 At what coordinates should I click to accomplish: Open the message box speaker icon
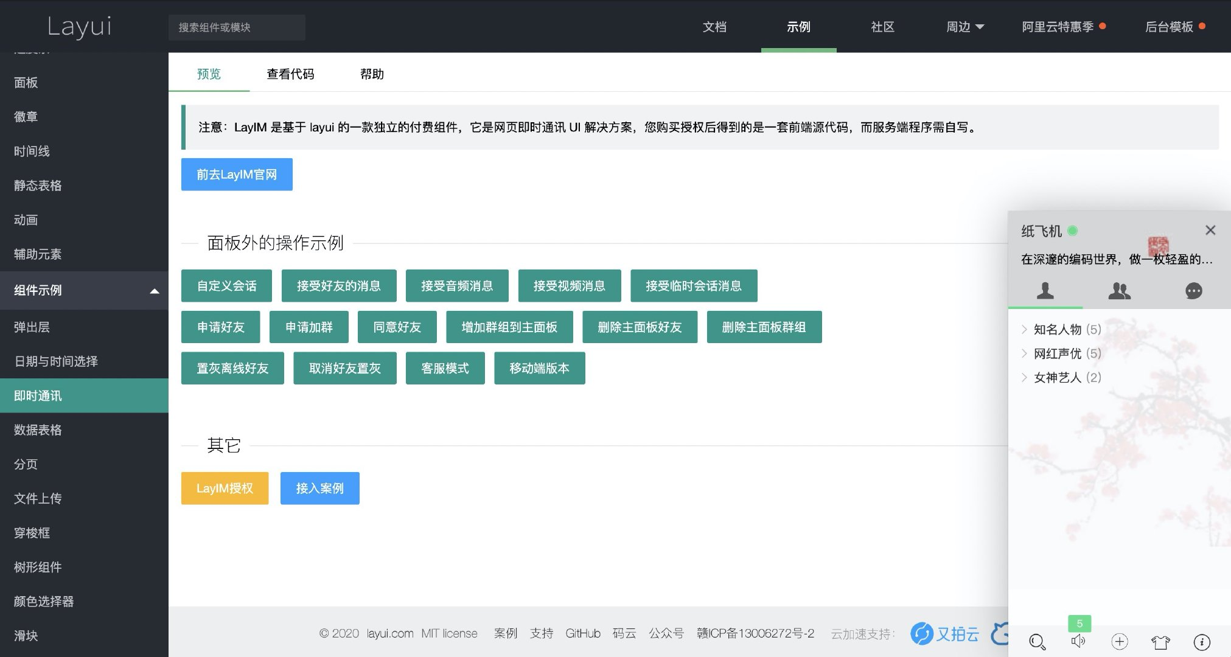1078,641
